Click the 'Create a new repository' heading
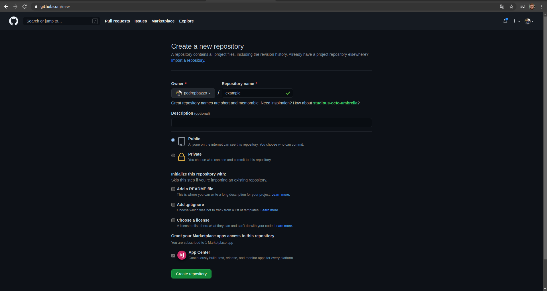 coord(208,46)
